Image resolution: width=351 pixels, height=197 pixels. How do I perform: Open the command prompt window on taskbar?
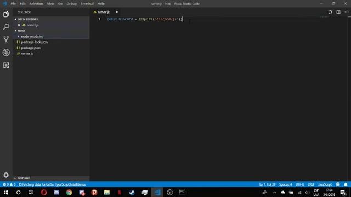click(x=182, y=192)
